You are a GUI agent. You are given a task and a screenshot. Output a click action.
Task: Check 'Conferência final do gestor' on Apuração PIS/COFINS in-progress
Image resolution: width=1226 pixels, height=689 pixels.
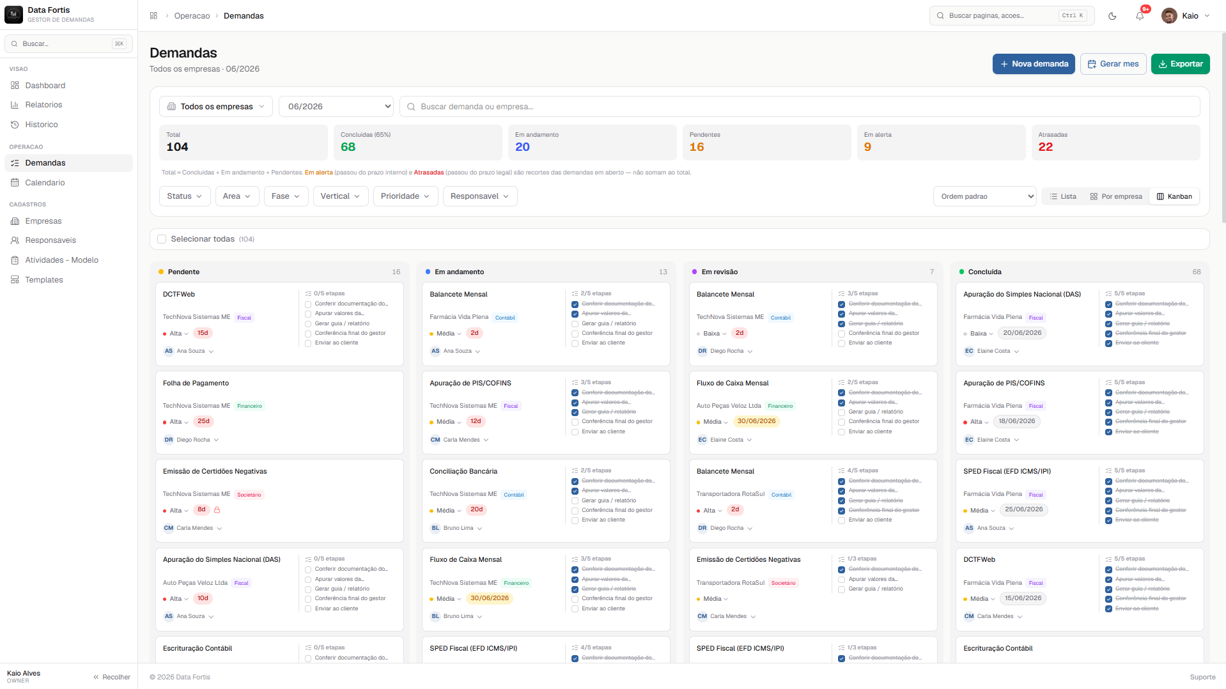tap(575, 422)
